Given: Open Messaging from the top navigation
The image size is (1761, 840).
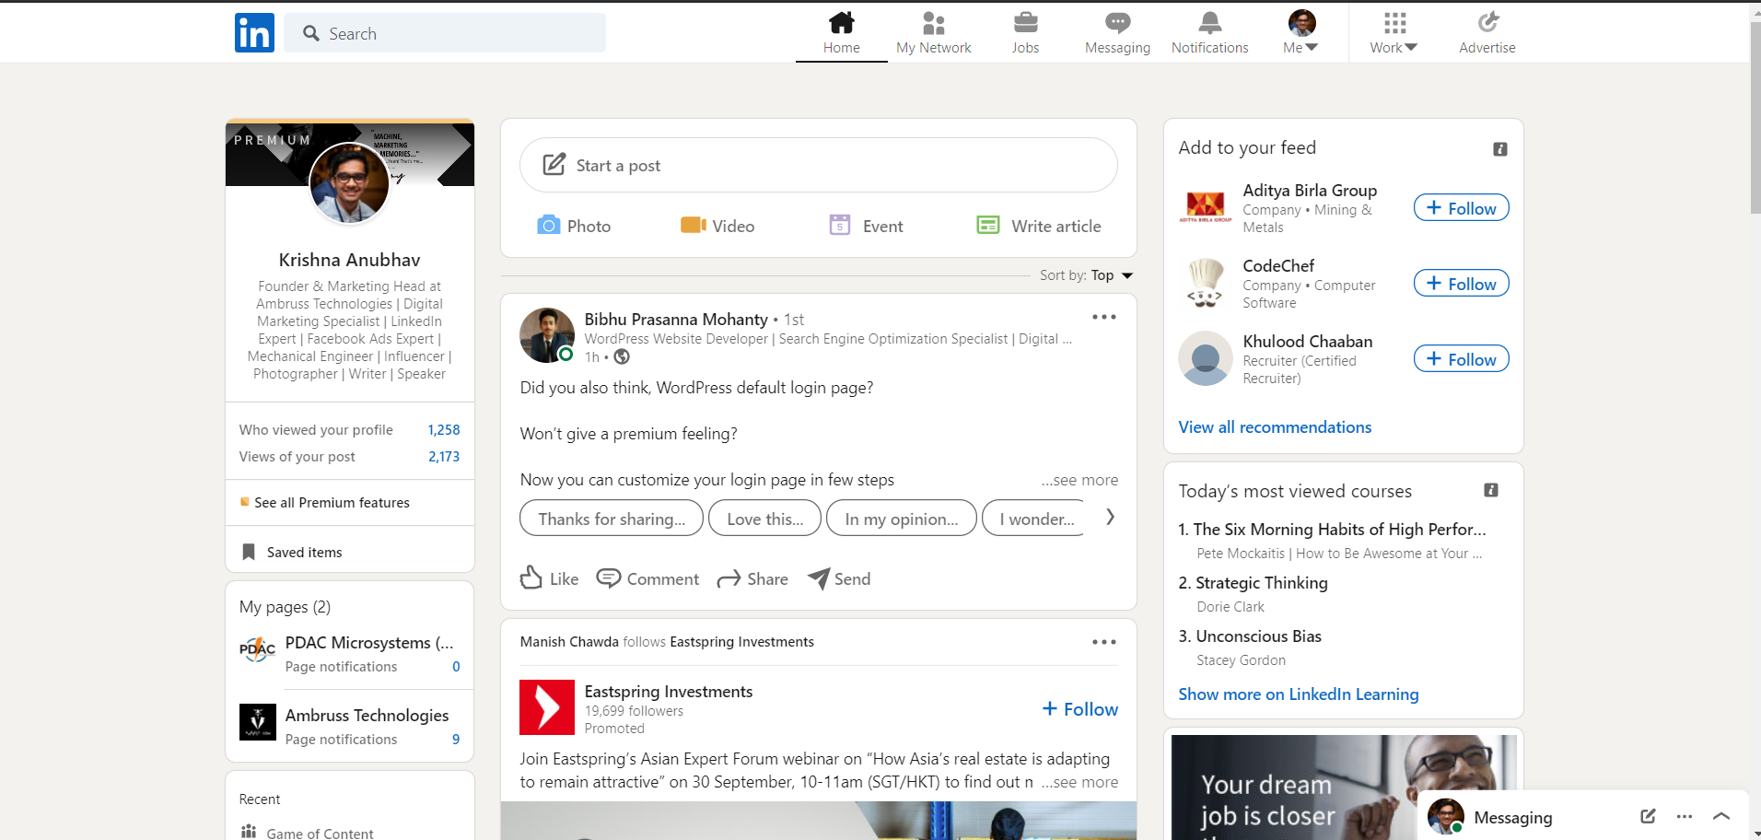Looking at the screenshot, I should [x=1117, y=33].
